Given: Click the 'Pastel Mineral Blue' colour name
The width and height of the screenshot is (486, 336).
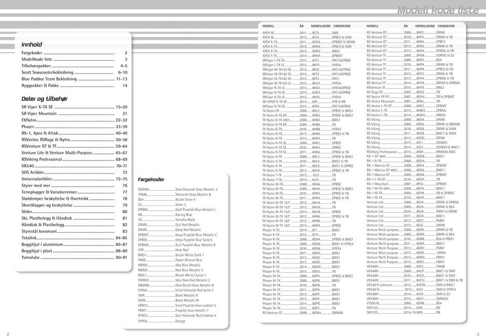Looking at the screenshot, I should (x=189, y=260).
